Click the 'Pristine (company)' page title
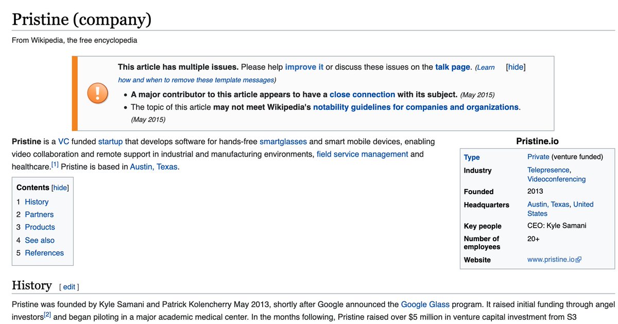Screen dimensions: 618x324 click(81, 19)
